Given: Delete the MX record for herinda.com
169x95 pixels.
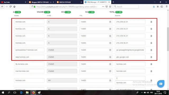Looking at the screenshot, I should coord(151,80).
